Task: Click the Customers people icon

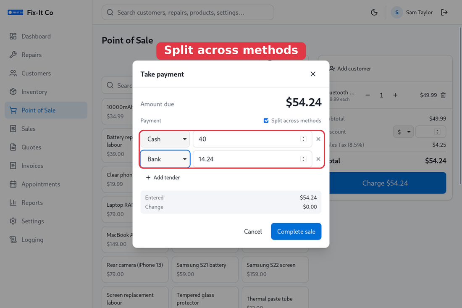Action: tap(13, 74)
